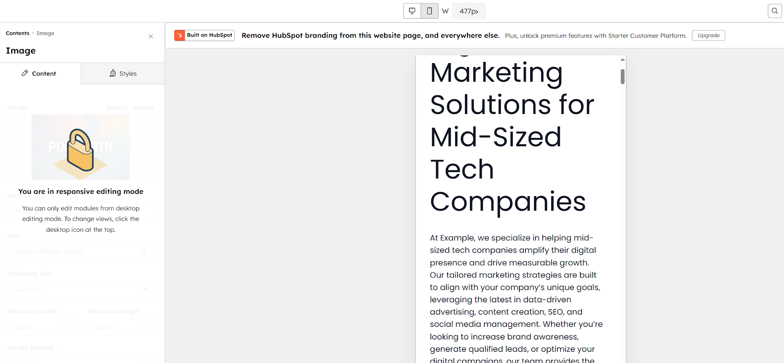Screen dimensions: 784x363
Task: Close the Image panel
Action: click(x=151, y=36)
